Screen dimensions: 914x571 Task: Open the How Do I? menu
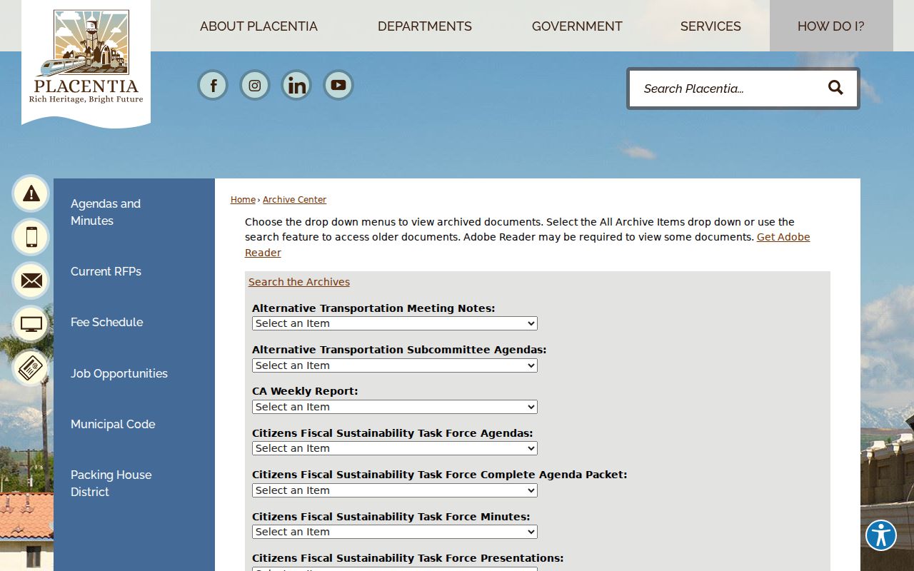(831, 26)
